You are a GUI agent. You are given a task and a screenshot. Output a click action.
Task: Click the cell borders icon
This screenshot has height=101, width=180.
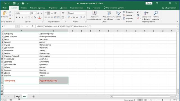pyautogui.click(x=29, y=17)
